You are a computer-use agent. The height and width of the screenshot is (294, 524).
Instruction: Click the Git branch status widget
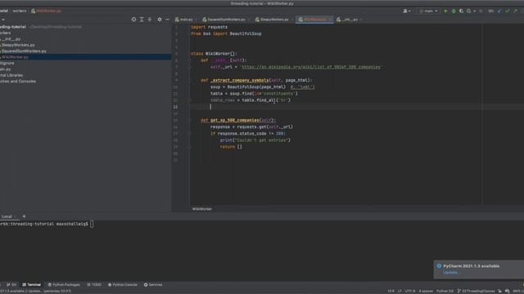point(476,291)
